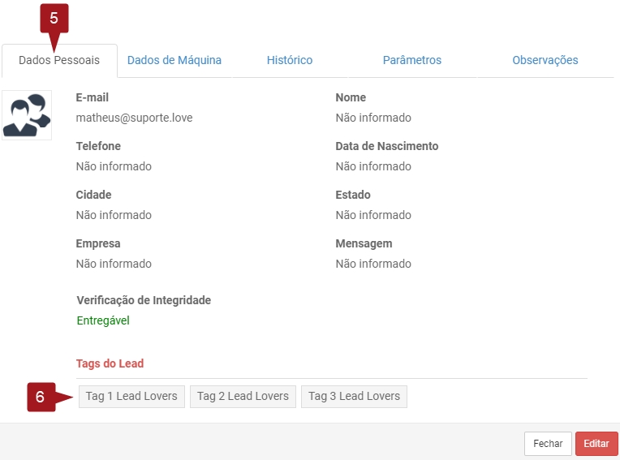This screenshot has height=460, width=620.
Task: View the Observações tab
Action: 545,60
